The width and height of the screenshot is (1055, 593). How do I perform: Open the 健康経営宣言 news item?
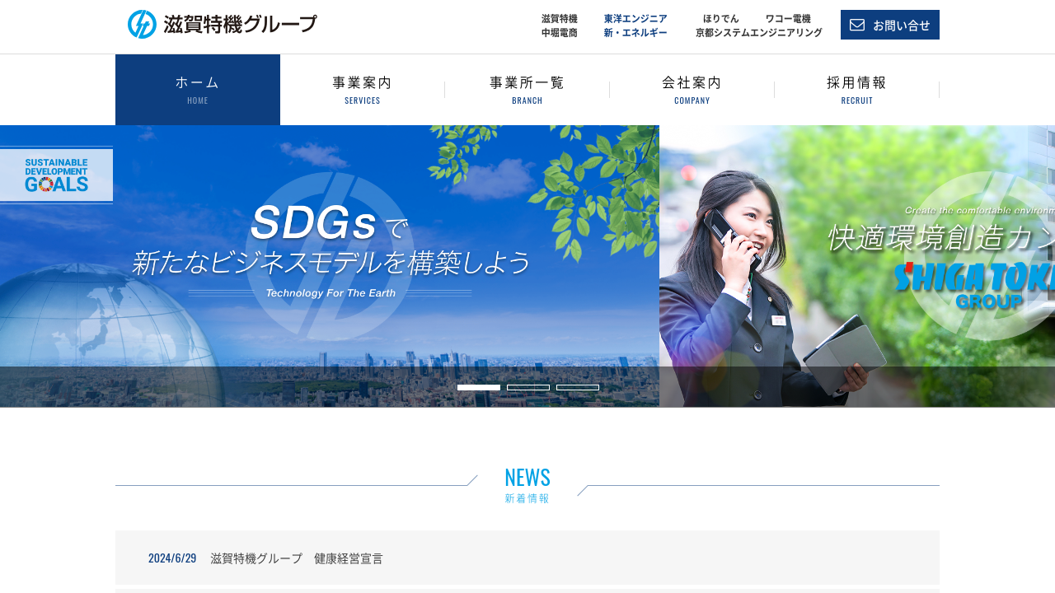[297, 558]
